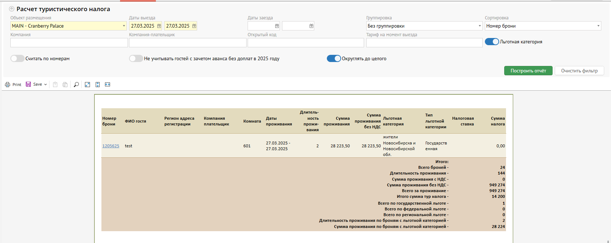Open the Группировка dropdown list

pyautogui.click(x=479, y=26)
